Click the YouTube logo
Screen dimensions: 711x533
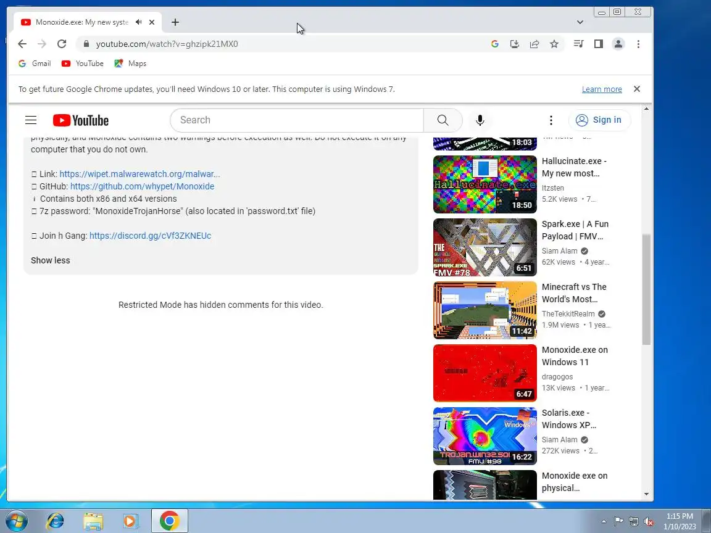(x=81, y=120)
